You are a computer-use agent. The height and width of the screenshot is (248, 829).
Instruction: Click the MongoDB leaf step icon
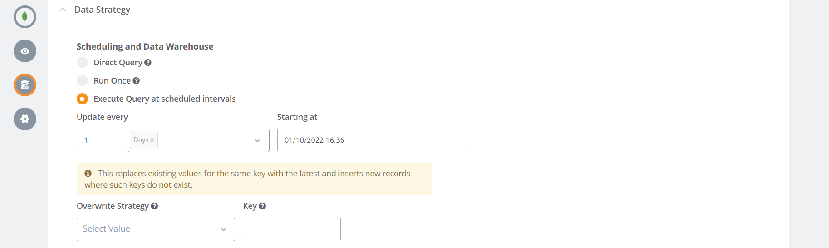(25, 17)
